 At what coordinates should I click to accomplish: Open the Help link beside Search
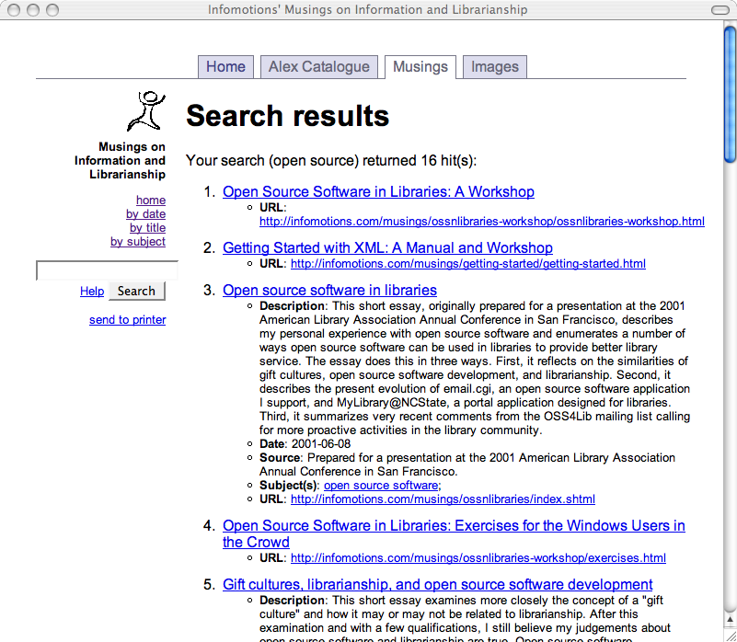92,291
